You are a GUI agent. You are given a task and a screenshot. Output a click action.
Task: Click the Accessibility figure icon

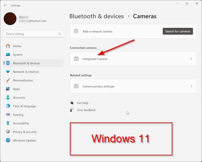(8, 123)
